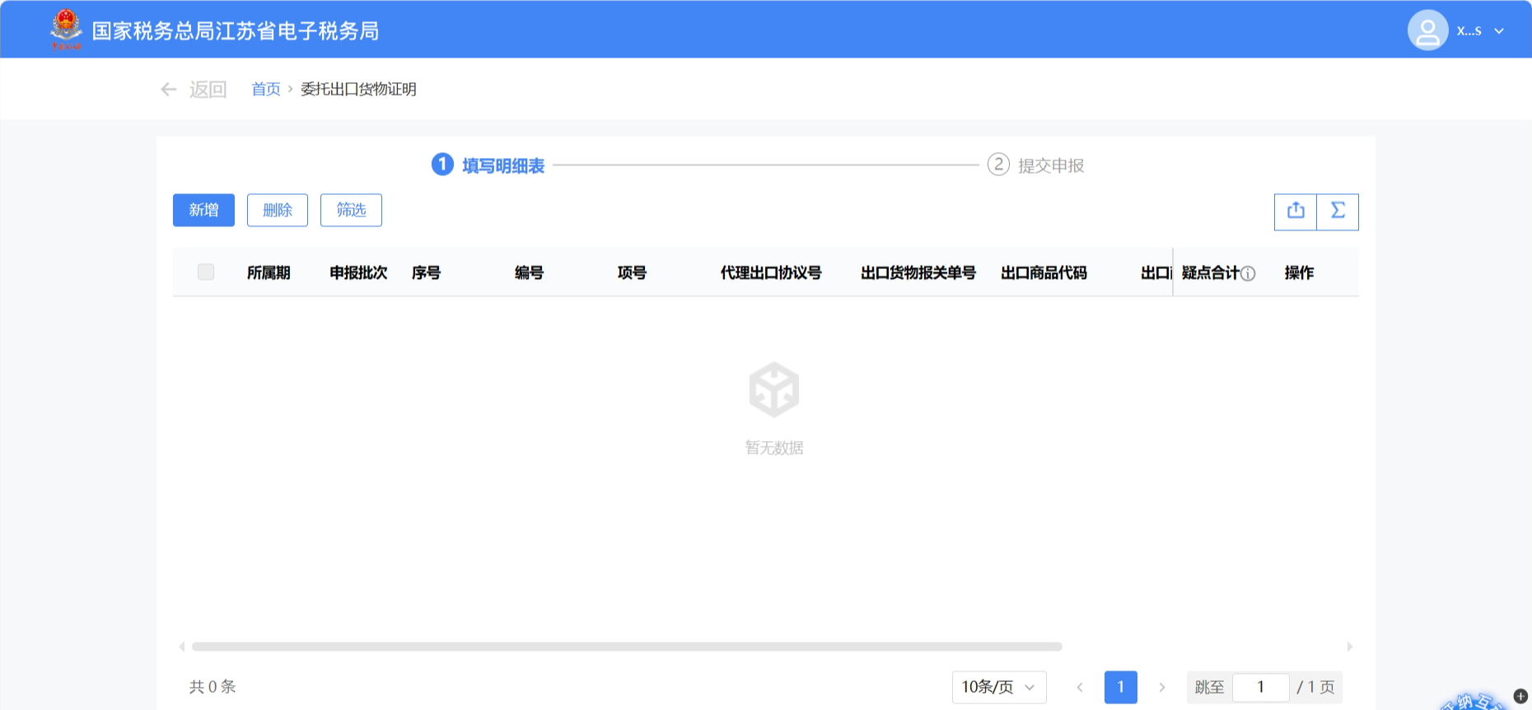Toggle the select-all checkbox in table header
The width and height of the screenshot is (1532, 710).
point(206,272)
